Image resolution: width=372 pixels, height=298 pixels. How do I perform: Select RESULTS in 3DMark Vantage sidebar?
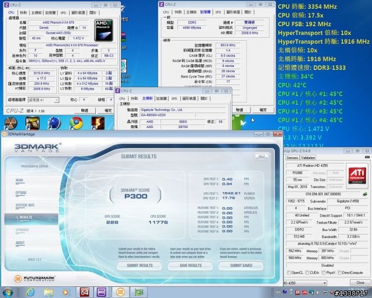click(x=31, y=218)
